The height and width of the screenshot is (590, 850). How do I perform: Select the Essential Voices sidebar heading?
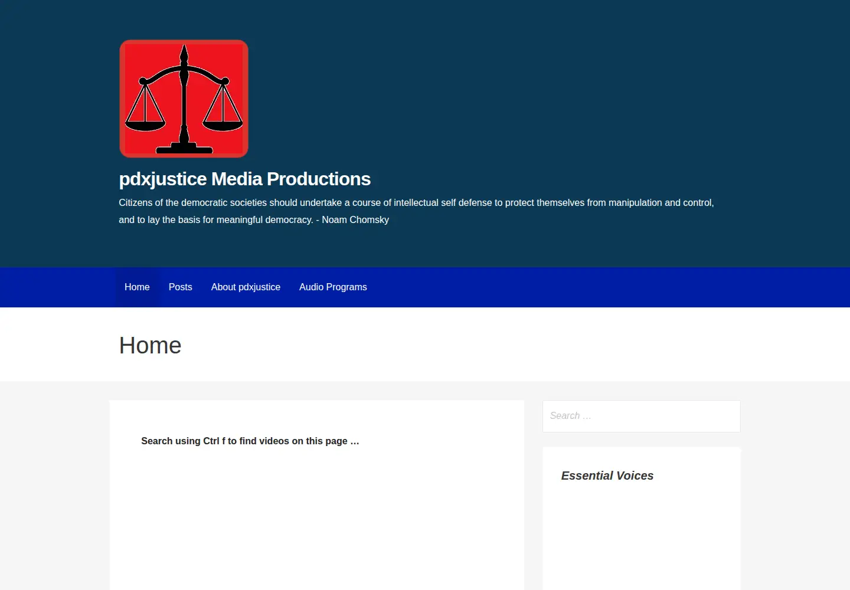[607, 476]
